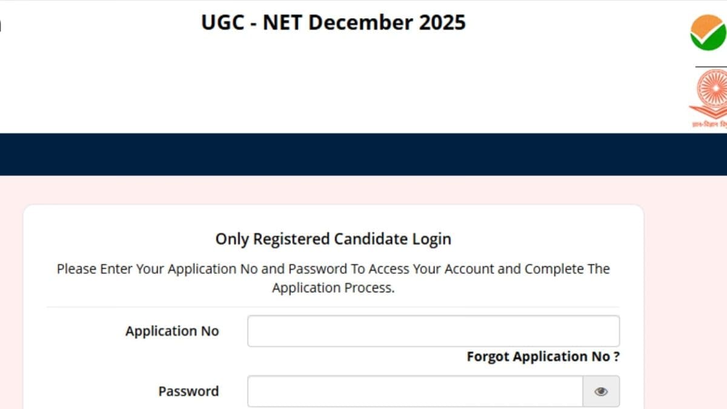Click the partially visible icon at top-left edge
The width and height of the screenshot is (727, 409).
coord(2,25)
